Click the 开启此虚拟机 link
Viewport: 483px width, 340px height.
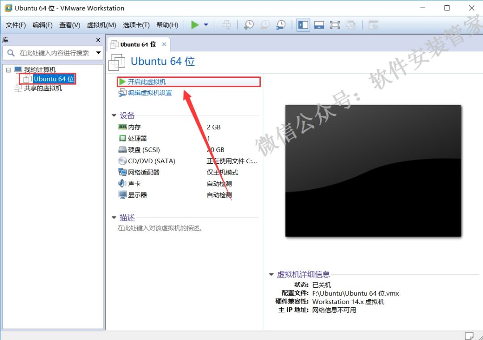pos(147,82)
